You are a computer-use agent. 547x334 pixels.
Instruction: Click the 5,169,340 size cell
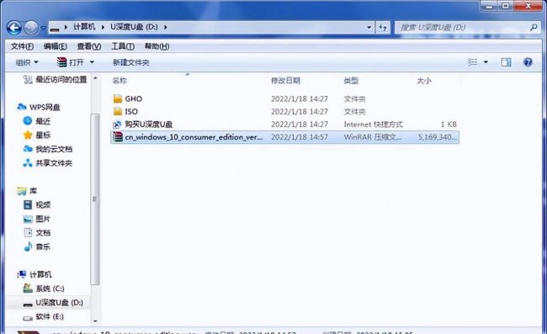(438, 137)
